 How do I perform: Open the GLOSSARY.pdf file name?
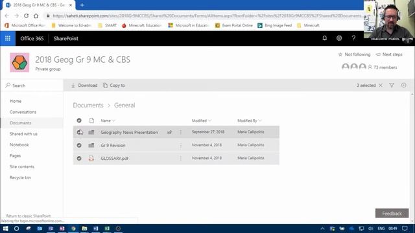click(x=115, y=158)
